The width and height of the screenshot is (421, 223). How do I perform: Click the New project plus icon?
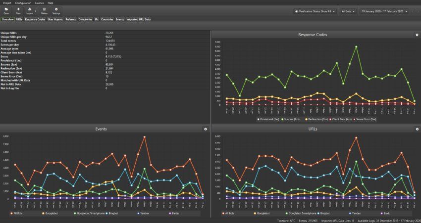[x=18, y=10]
